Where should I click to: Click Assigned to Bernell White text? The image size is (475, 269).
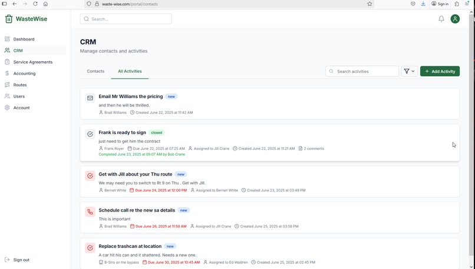coord(217,190)
